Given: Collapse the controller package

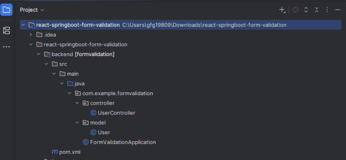Looking at the screenshot, I should [x=77, y=103].
